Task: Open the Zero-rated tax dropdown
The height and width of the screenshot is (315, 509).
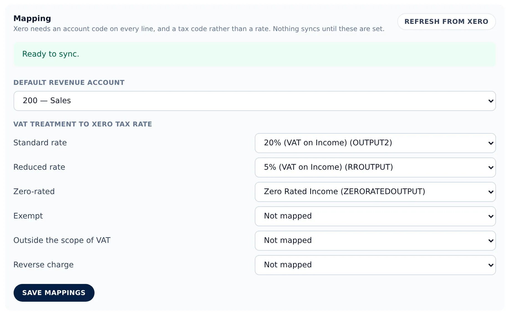Action: pos(375,192)
